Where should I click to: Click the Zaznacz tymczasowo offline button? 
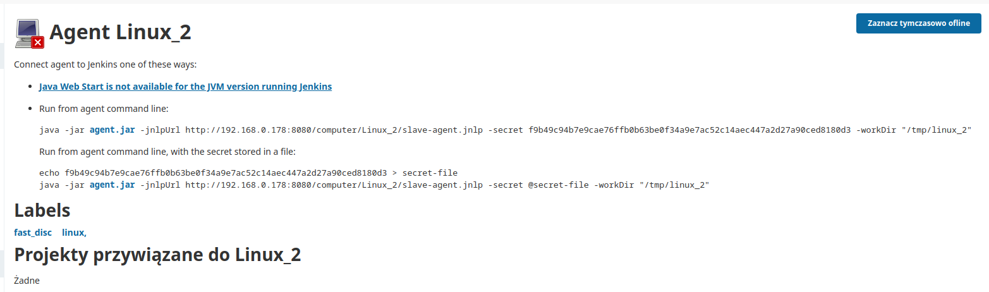click(x=918, y=23)
